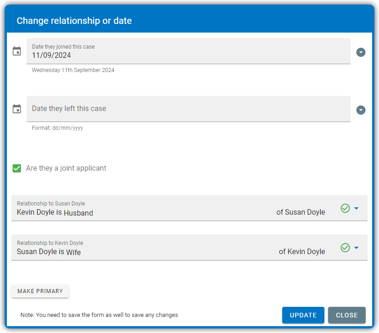Expand Relationship to Susan Doyle dropdown arrow

(356, 208)
